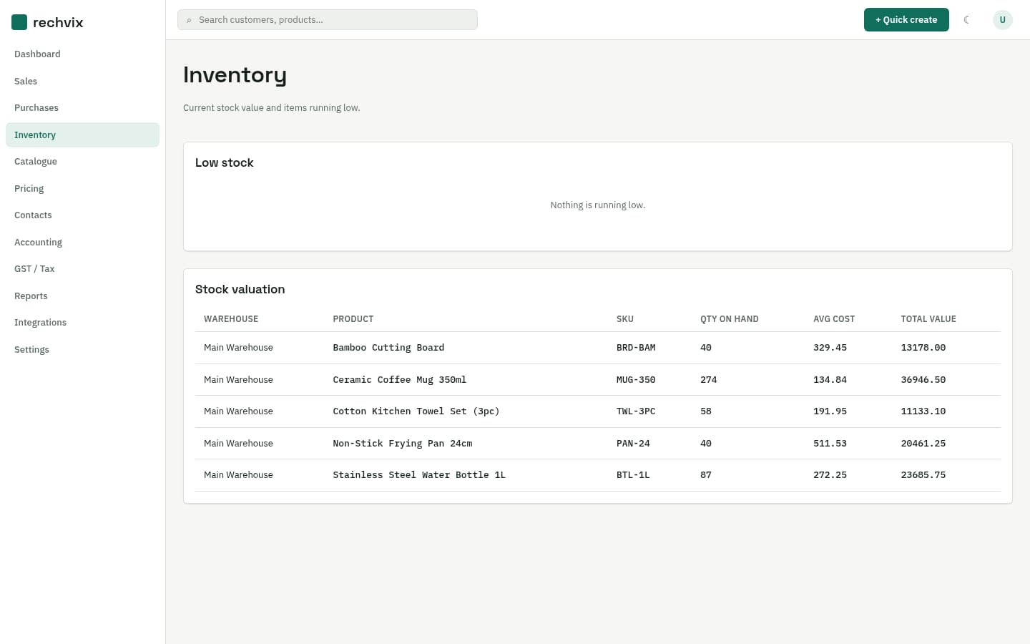Image resolution: width=1030 pixels, height=644 pixels.
Task: Click the rechvix logo icon
Action: pos(19,22)
